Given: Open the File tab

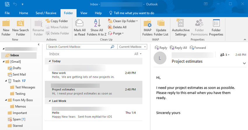Looking at the screenshot, I should pos(7,13).
